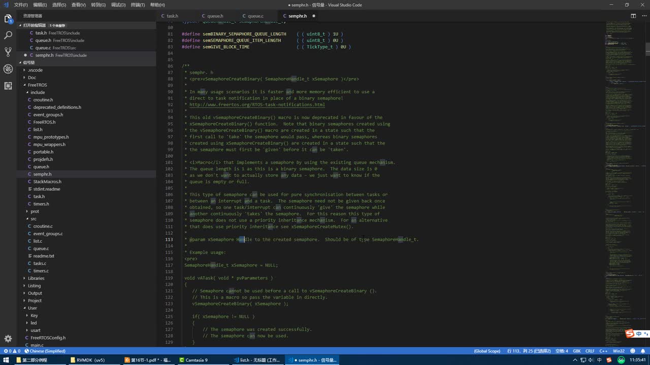Click the unsaved dot on semphr.h tab
This screenshot has height=365, width=650.
tap(313, 16)
